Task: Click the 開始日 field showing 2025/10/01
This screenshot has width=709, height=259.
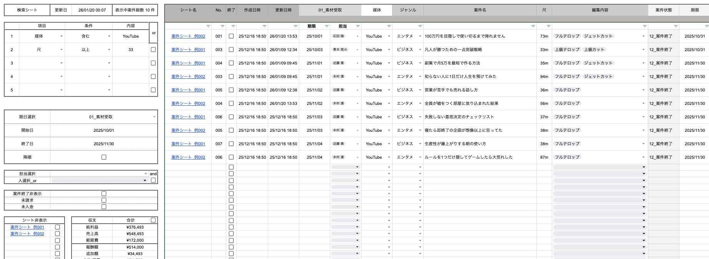Action: [104, 130]
